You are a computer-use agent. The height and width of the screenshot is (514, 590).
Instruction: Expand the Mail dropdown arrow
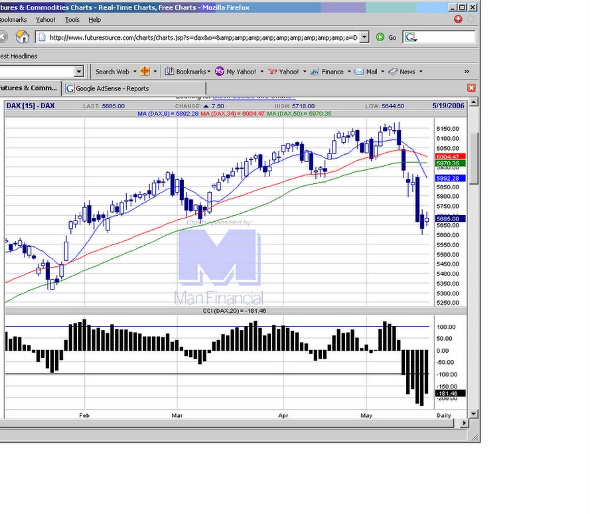[x=383, y=72]
